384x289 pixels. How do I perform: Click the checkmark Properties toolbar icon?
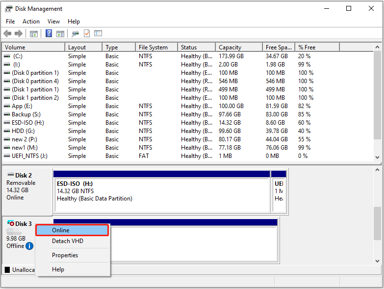(x=87, y=33)
